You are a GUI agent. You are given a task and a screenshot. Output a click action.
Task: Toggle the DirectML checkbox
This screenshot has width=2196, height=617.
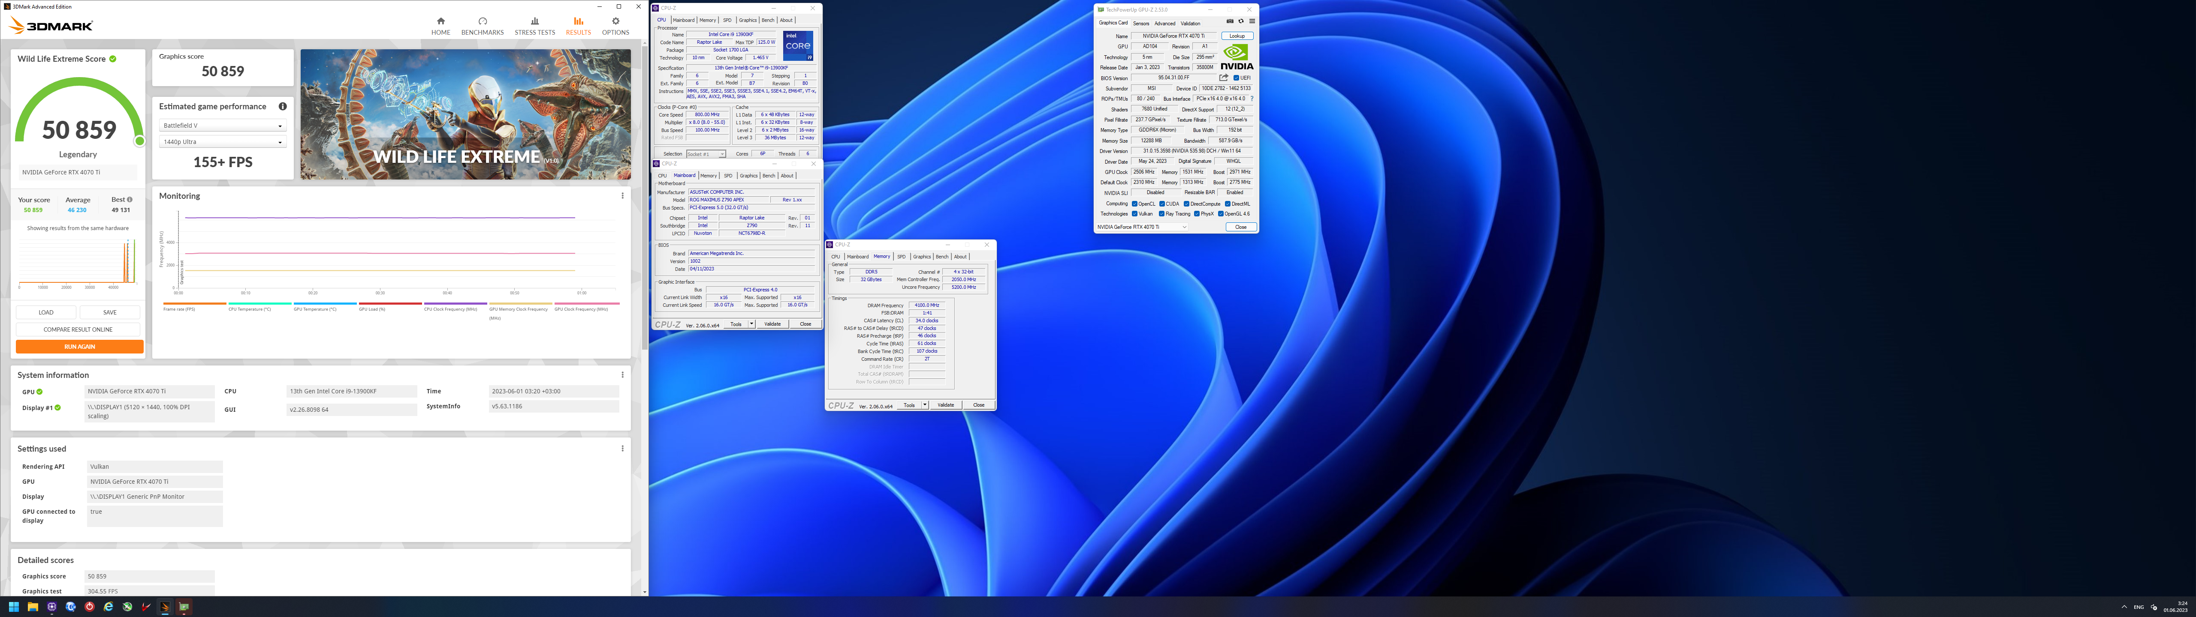coord(1228,204)
